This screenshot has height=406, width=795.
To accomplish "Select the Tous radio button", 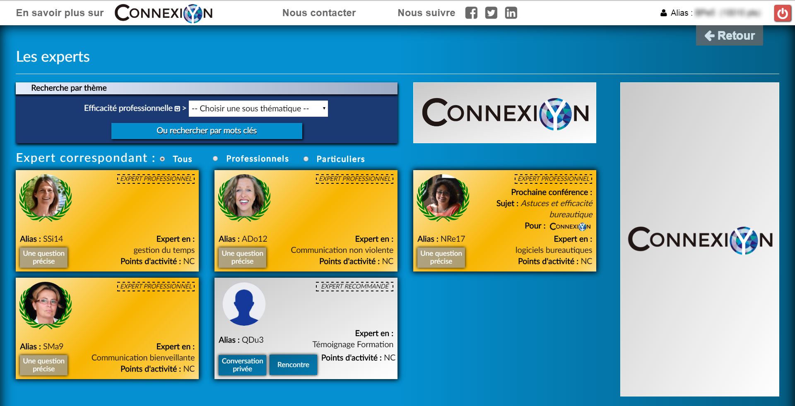I will (x=162, y=159).
